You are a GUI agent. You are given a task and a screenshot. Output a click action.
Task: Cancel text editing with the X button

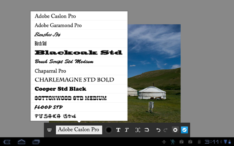coord(175,130)
